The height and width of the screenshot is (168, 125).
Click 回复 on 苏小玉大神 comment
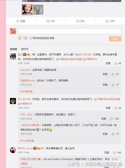point(108,108)
